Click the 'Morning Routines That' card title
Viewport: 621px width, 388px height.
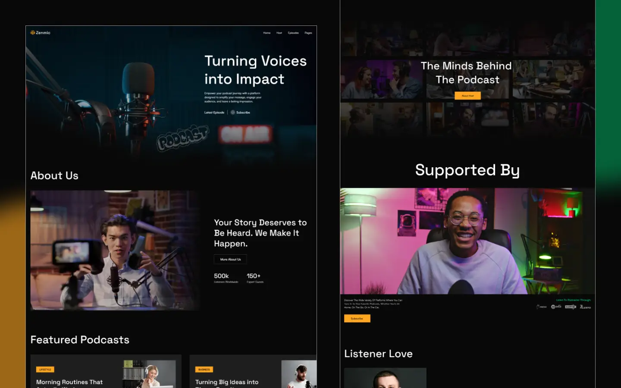point(69,382)
